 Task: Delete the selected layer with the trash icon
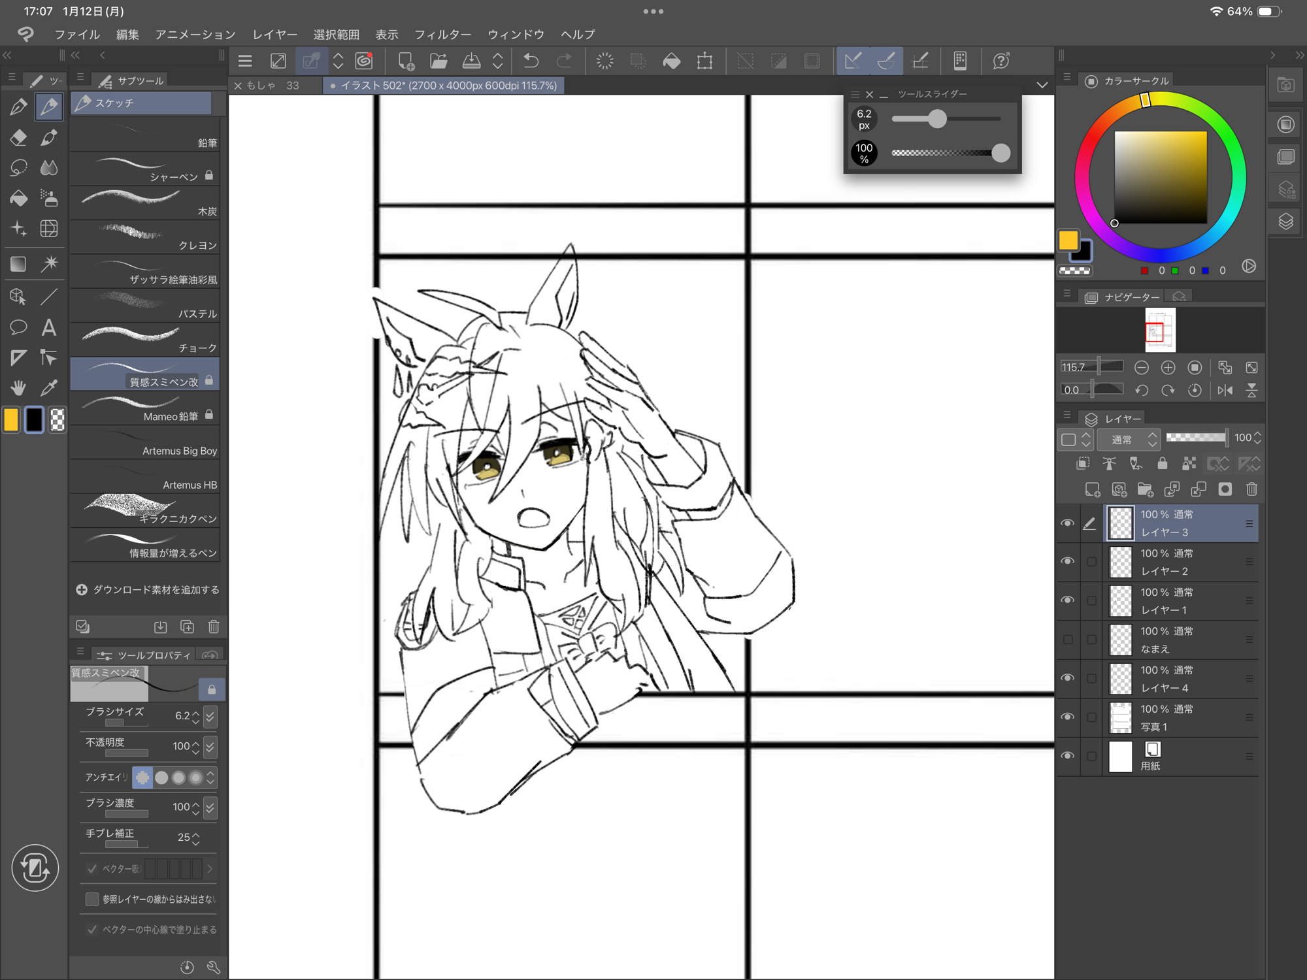coord(1251,489)
